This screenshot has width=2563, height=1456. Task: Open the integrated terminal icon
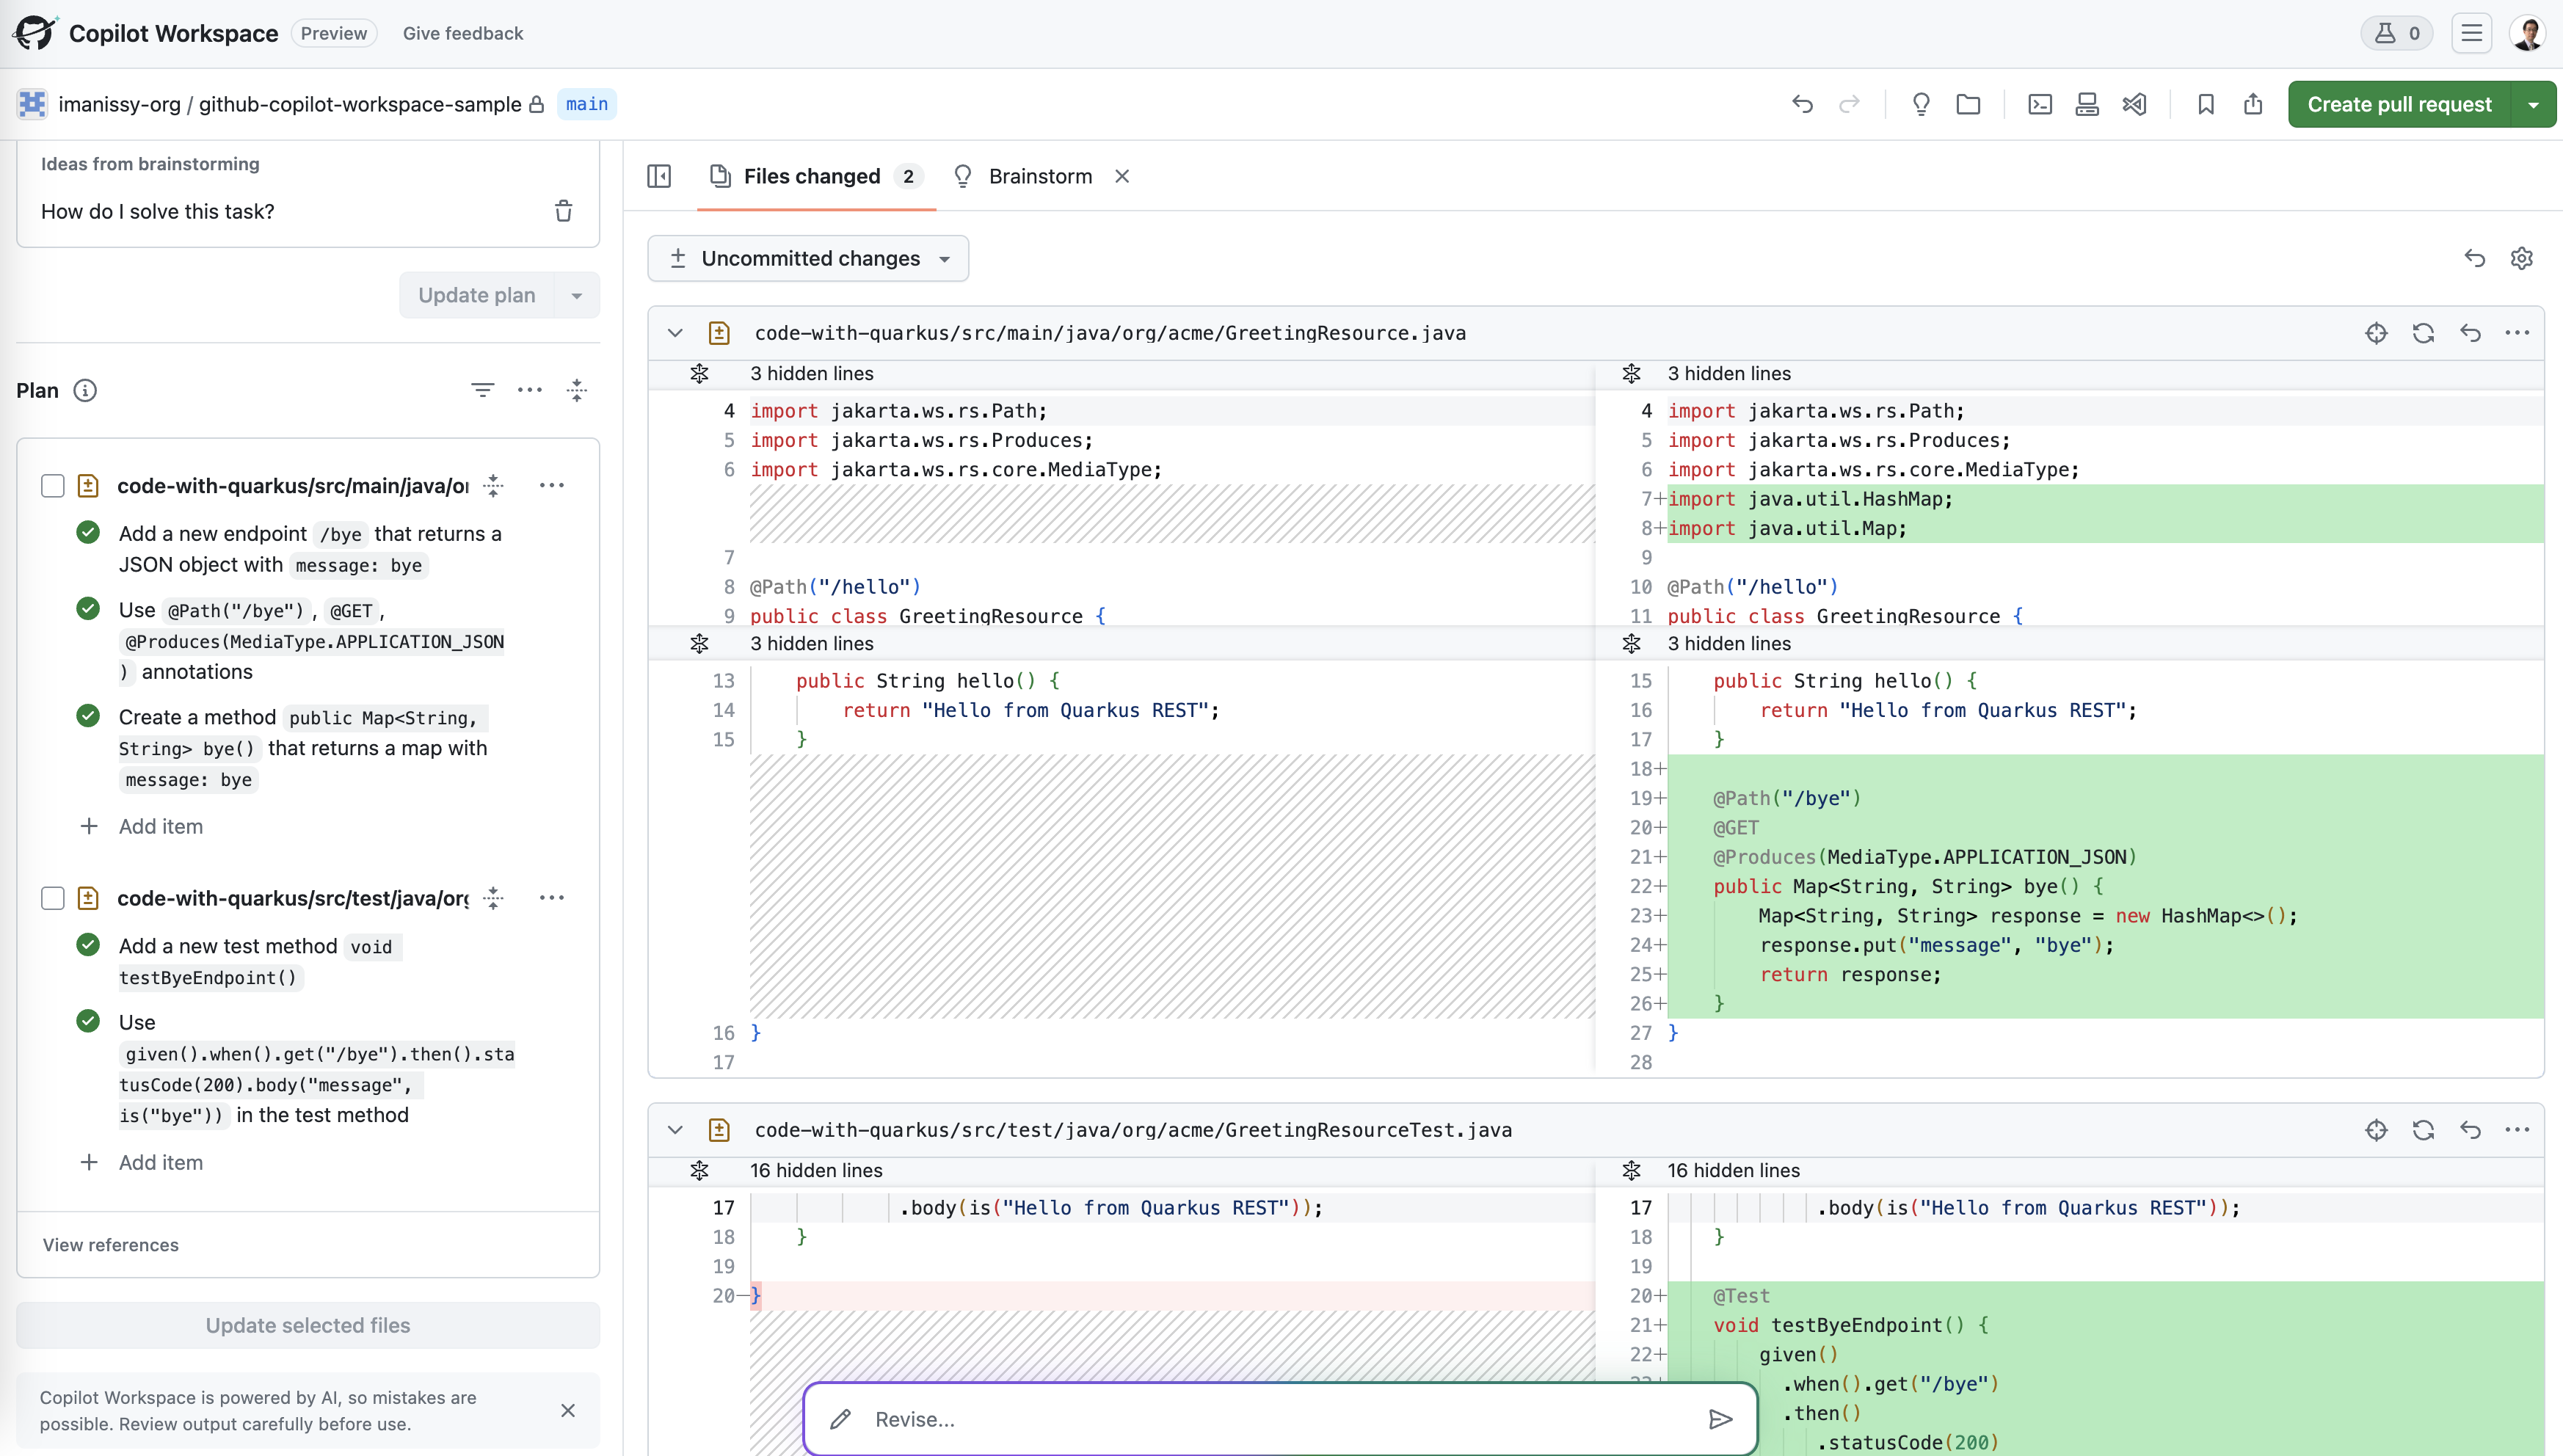coord(2040,104)
